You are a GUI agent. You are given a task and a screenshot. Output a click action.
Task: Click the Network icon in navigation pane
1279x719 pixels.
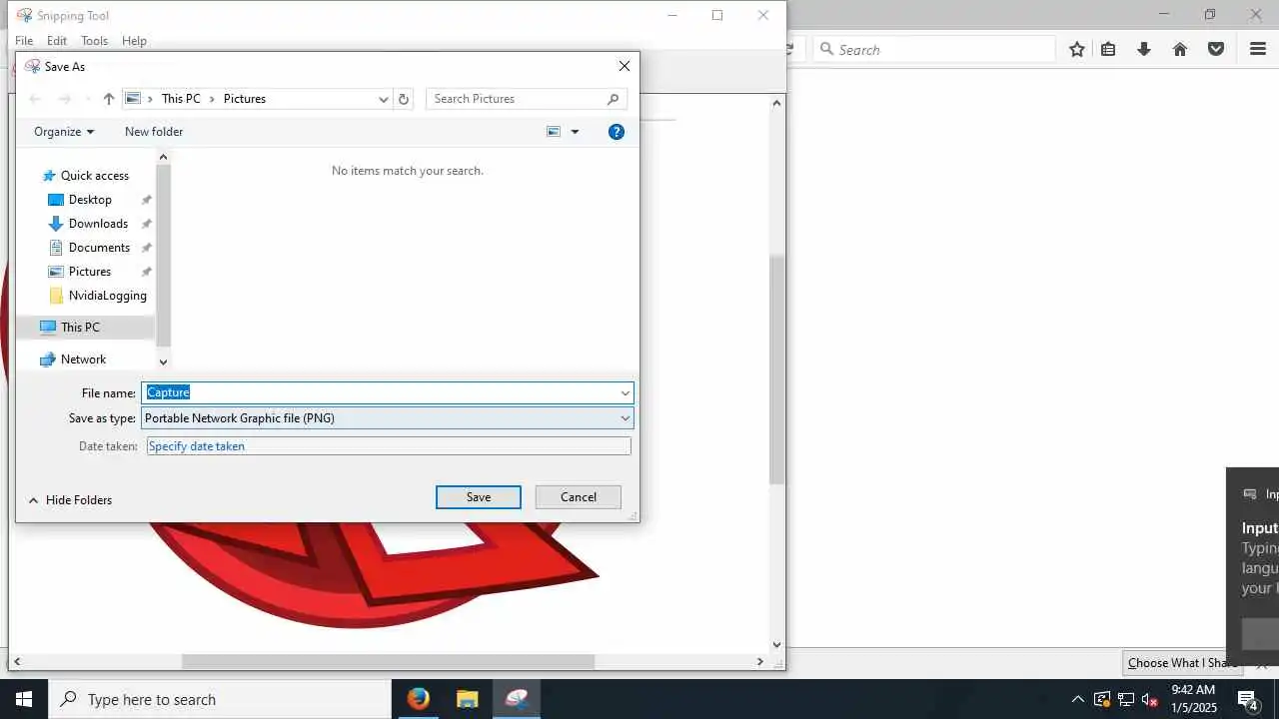pos(48,359)
